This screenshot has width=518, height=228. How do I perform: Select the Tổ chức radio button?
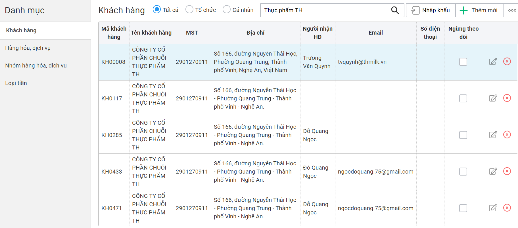point(189,9)
